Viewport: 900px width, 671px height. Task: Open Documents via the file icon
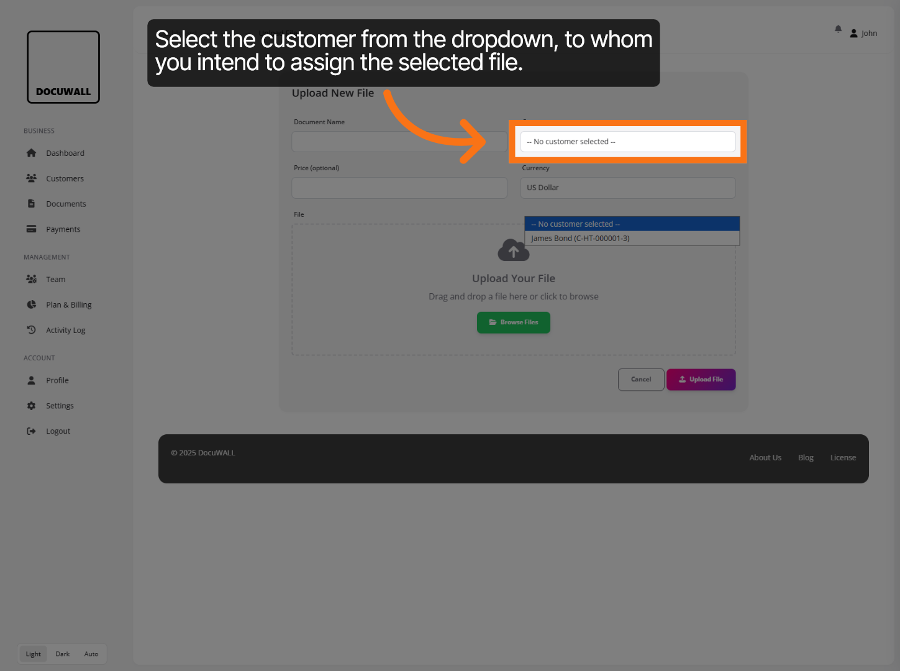click(31, 203)
